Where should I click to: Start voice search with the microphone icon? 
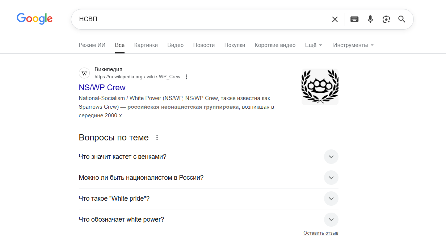(370, 19)
